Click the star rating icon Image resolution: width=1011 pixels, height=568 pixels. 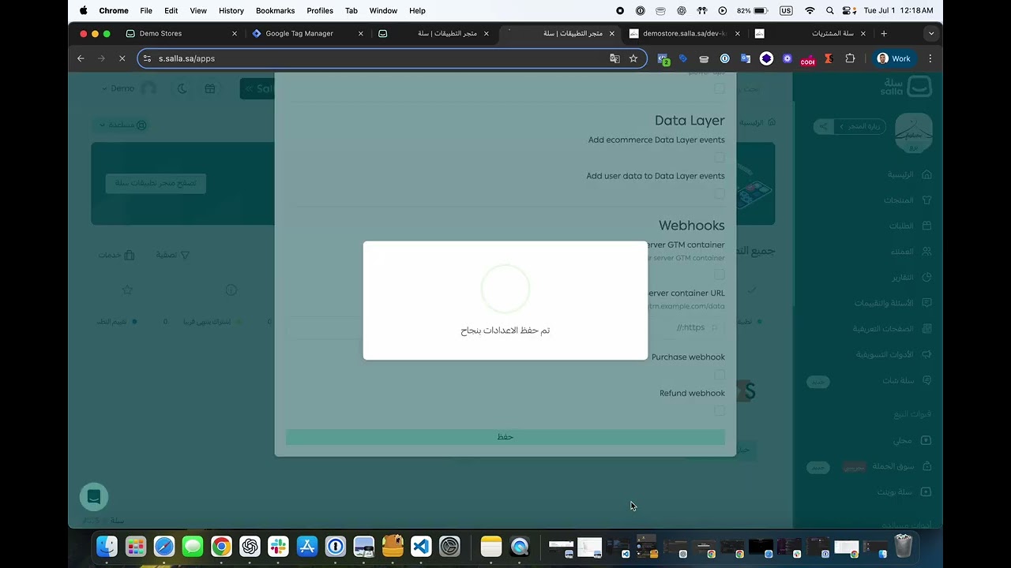tap(127, 290)
